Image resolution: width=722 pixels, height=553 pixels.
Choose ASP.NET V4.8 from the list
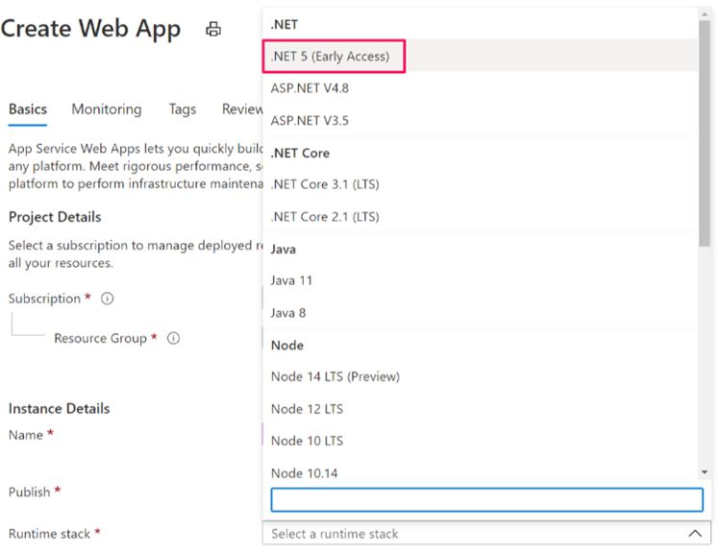(310, 88)
